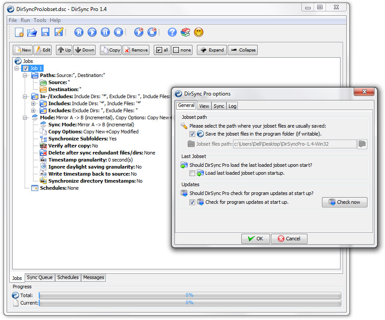Click the Delete after sync row icon

point(43,153)
